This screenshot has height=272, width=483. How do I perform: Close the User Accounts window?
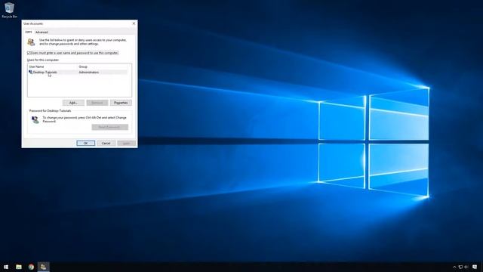tap(134, 23)
